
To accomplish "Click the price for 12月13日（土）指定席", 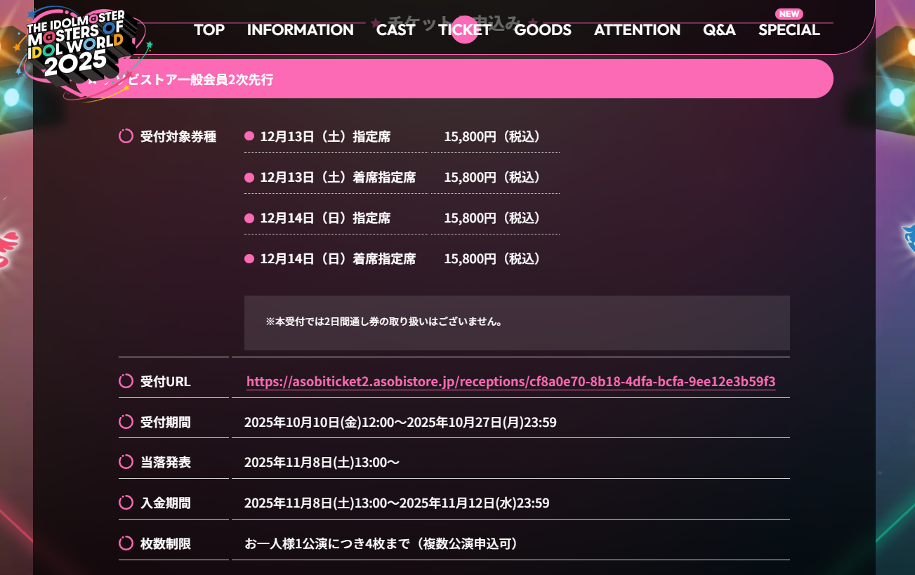I will click(495, 136).
